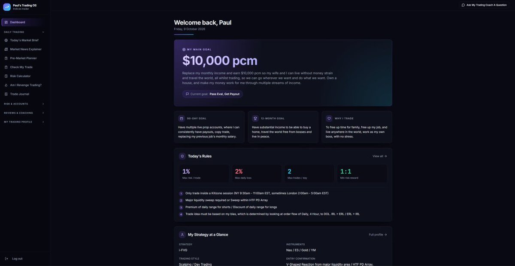This screenshot has height=266, width=515.
Task: Select the 90-Day Goal card text
Action: [209, 132]
